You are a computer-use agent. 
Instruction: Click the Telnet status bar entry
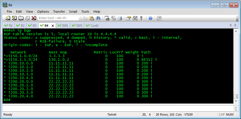coord(112,114)
